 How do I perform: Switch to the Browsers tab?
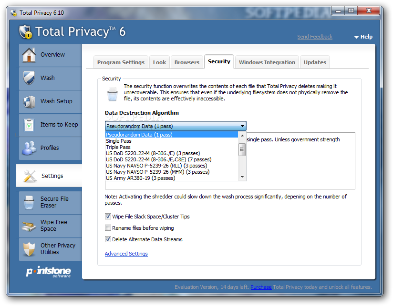[187, 62]
